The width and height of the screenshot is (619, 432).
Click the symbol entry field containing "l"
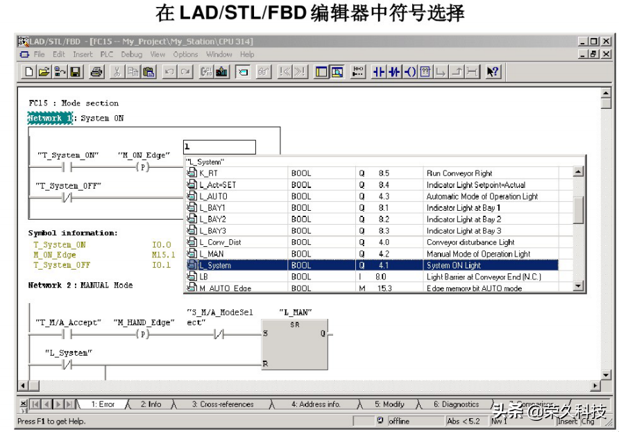[x=219, y=147]
